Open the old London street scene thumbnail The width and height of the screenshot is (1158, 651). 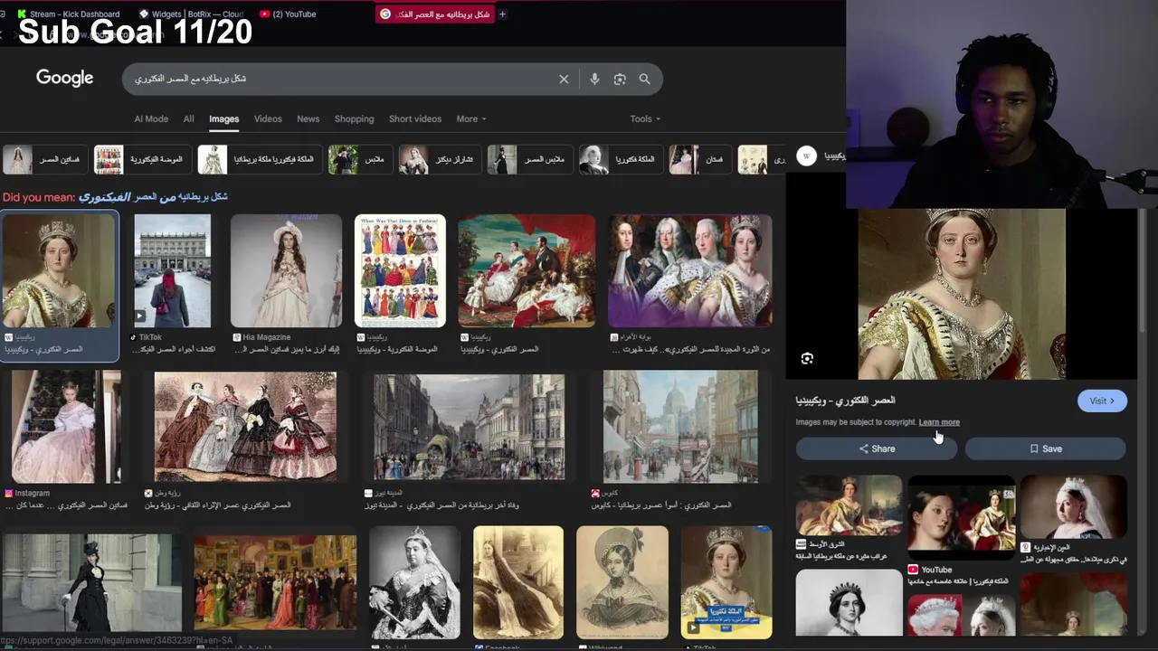pyautogui.click(x=469, y=427)
